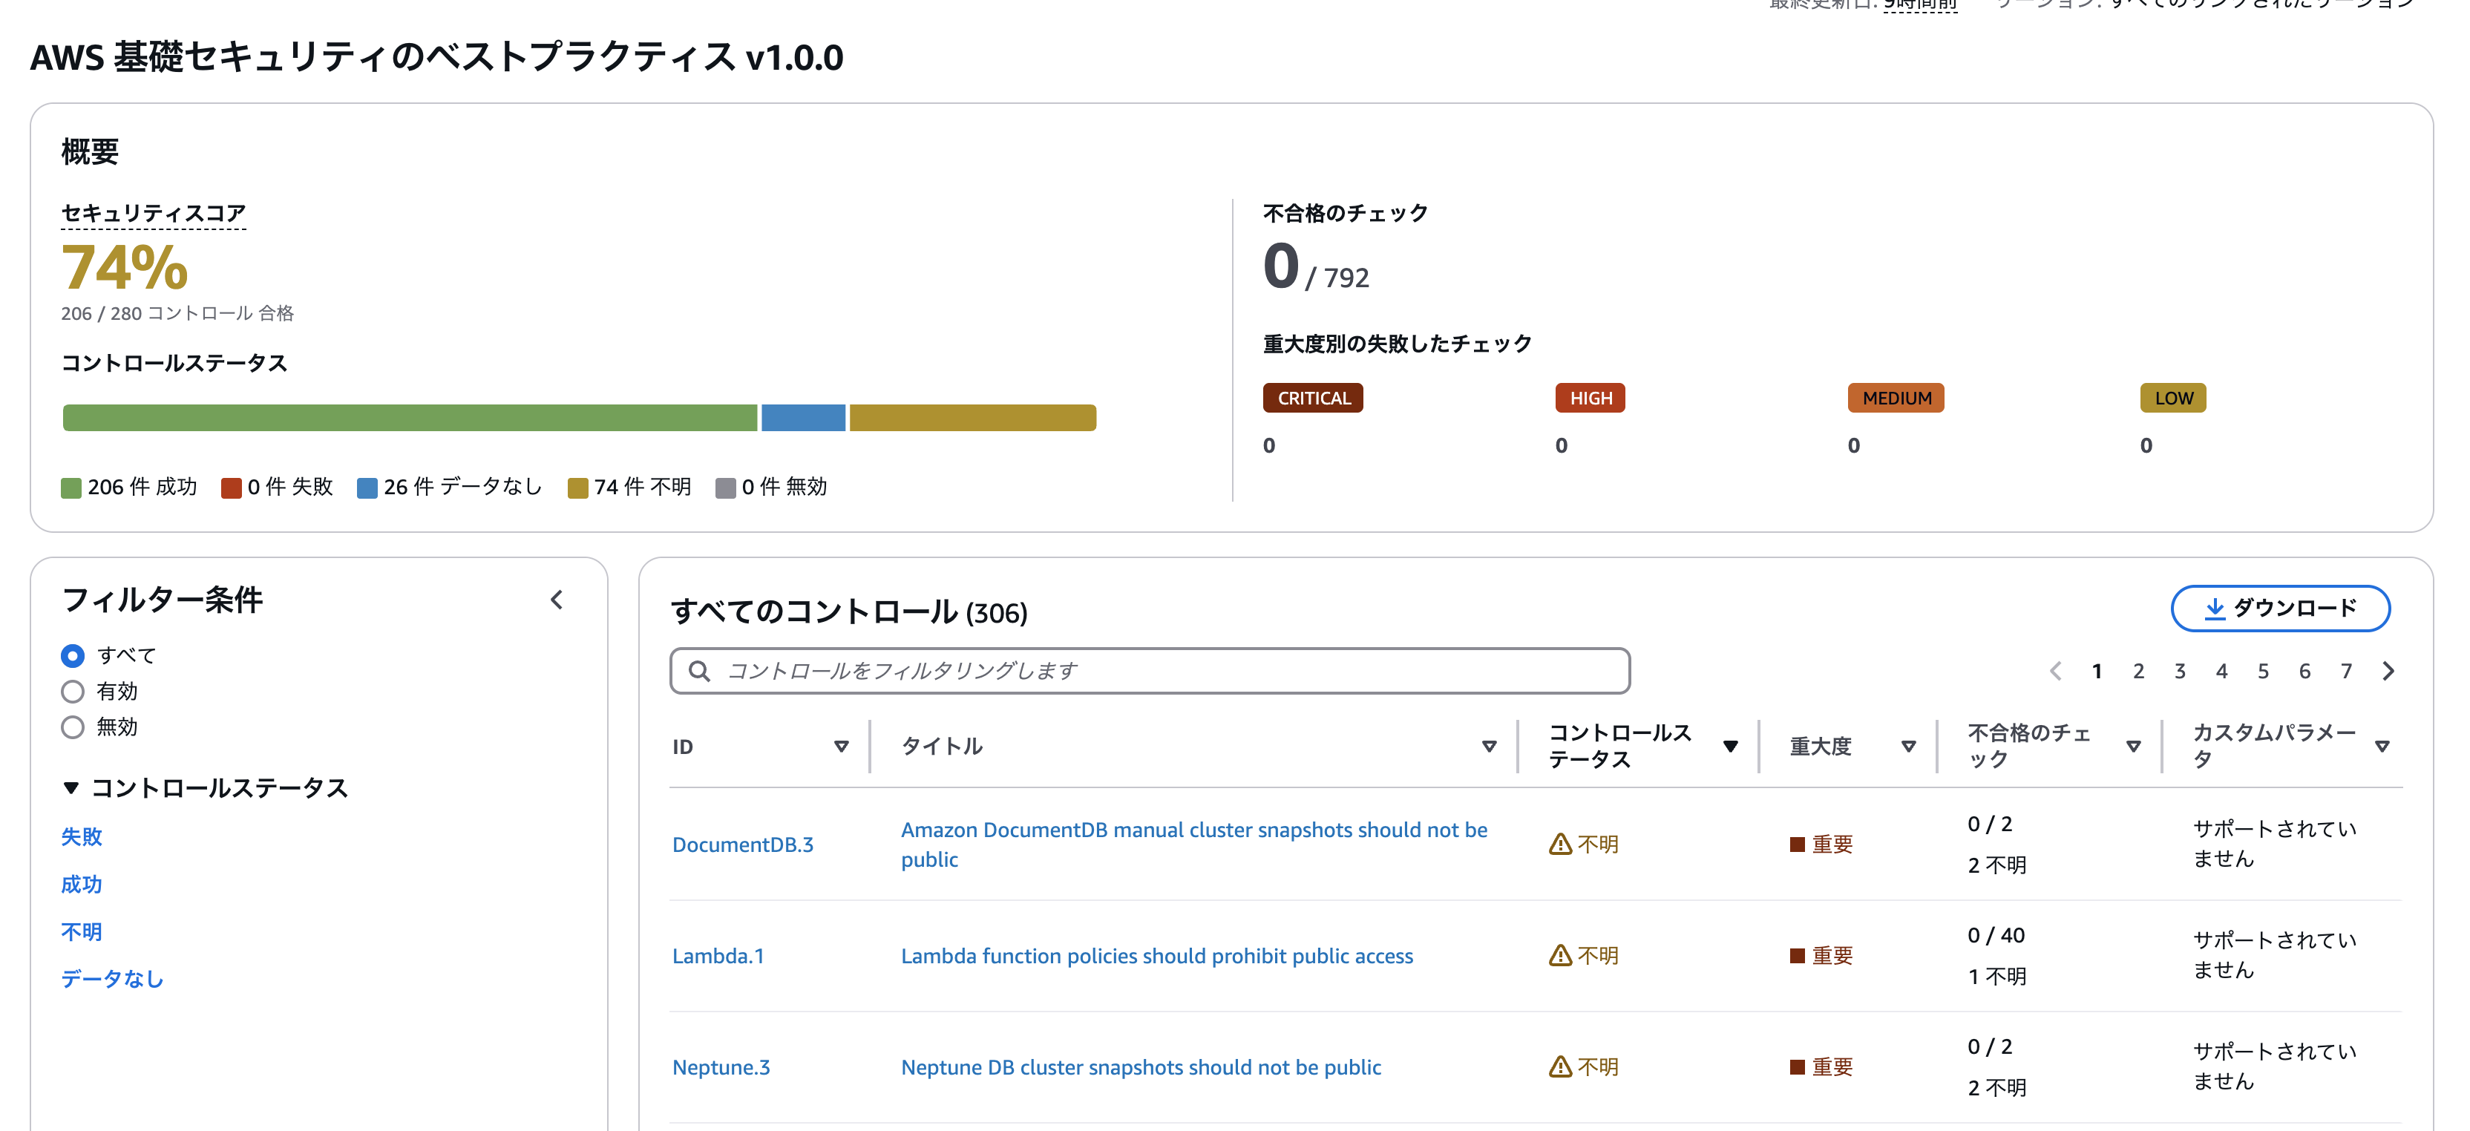The width and height of the screenshot is (2470, 1131).
Task: Open page 5 of controls
Action: coord(2263,671)
